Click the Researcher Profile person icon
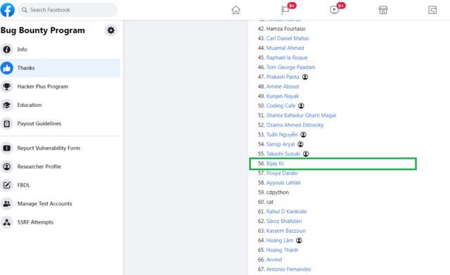The height and width of the screenshot is (275, 450). coord(7,167)
